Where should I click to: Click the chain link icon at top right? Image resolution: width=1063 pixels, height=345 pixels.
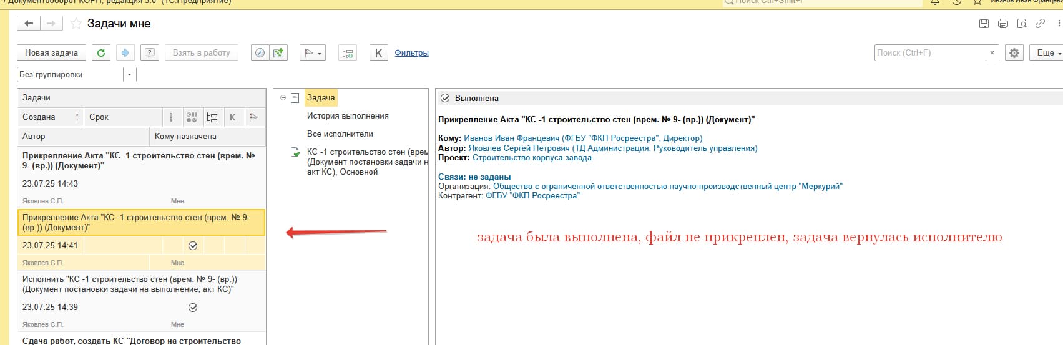[1040, 24]
